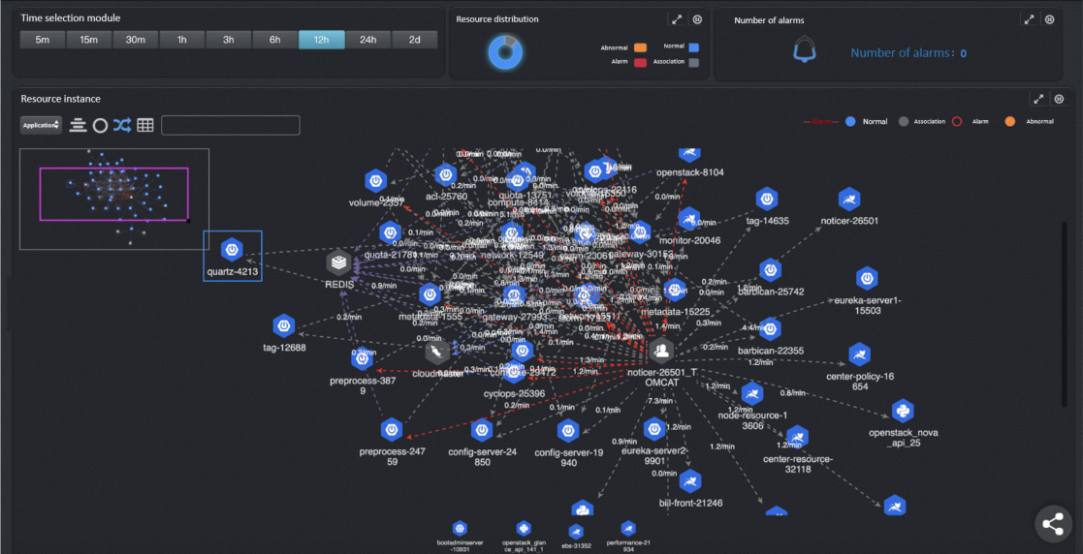Image resolution: width=1083 pixels, height=554 pixels.
Task: Select the preprocess-24759 node
Action: click(x=392, y=430)
